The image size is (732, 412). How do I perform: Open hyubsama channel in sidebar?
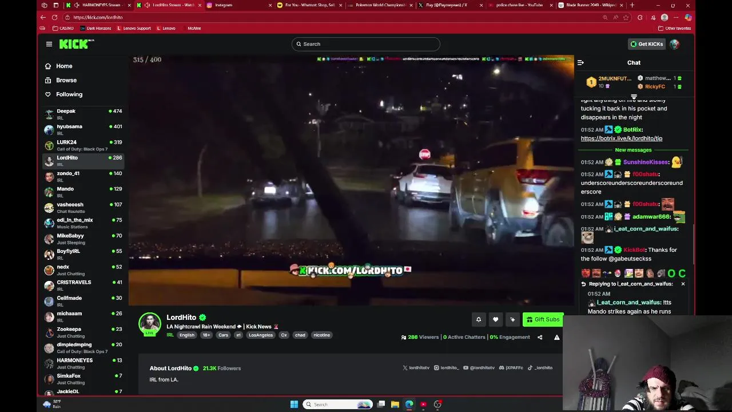[x=83, y=129]
